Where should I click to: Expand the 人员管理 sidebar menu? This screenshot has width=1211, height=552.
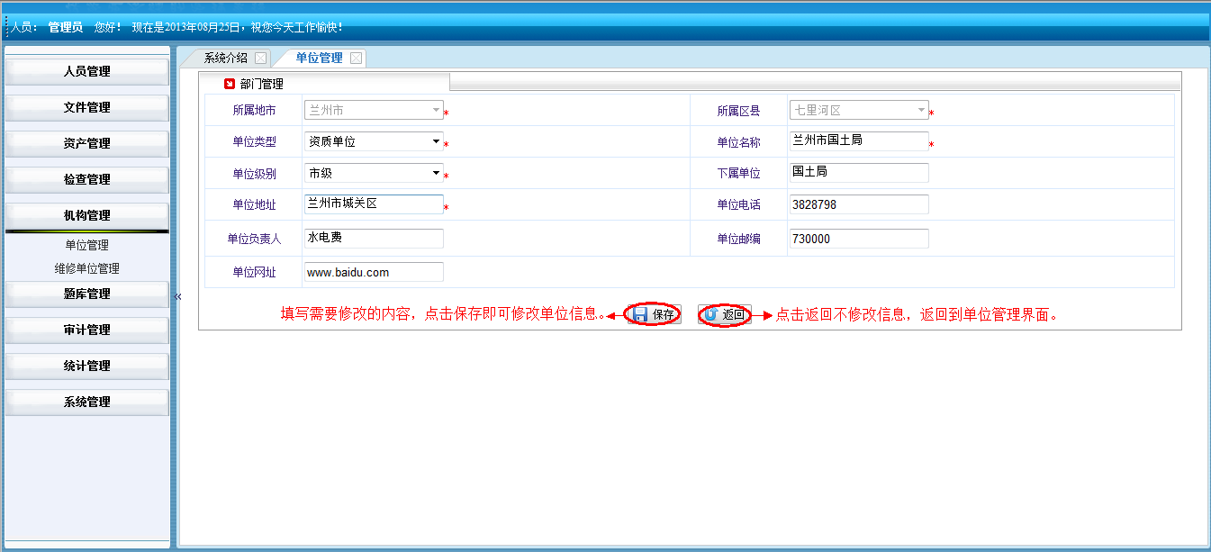pyautogui.click(x=87, y=72)
